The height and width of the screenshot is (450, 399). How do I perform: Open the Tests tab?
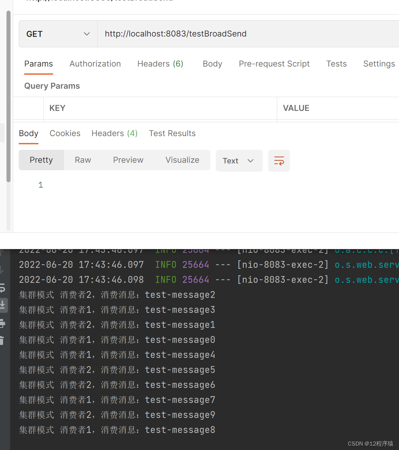336,64
